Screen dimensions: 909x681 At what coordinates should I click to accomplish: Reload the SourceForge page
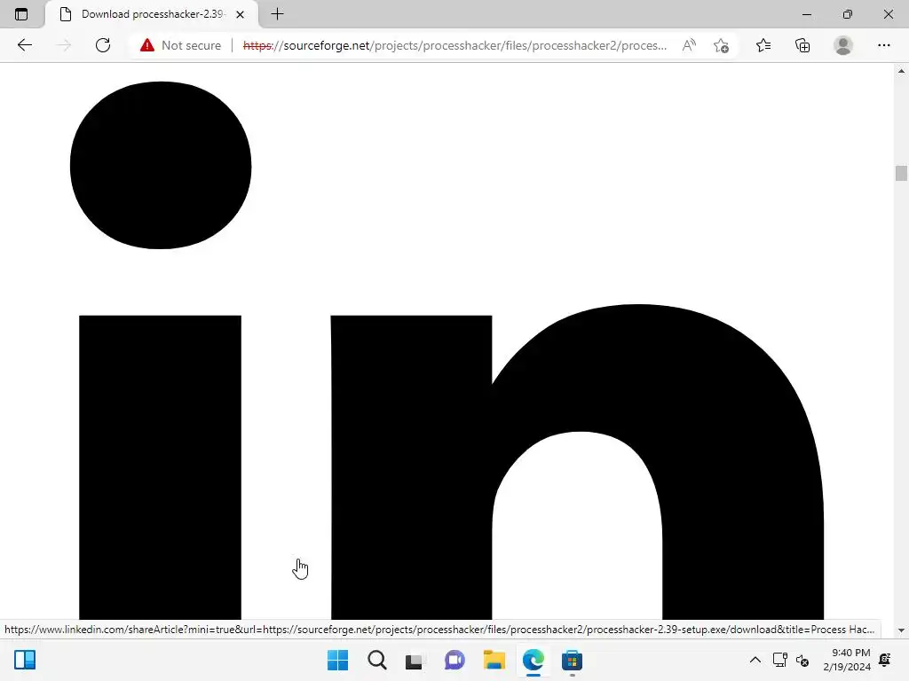pyautogui.click(x=103, y=45)
